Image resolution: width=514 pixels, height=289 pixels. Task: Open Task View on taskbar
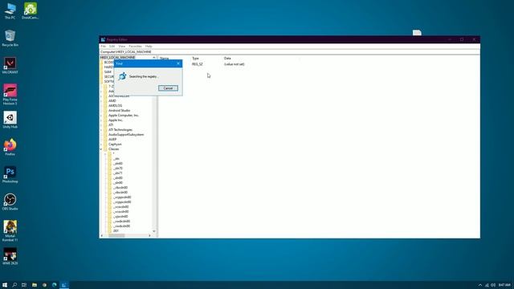click(24, 285)
